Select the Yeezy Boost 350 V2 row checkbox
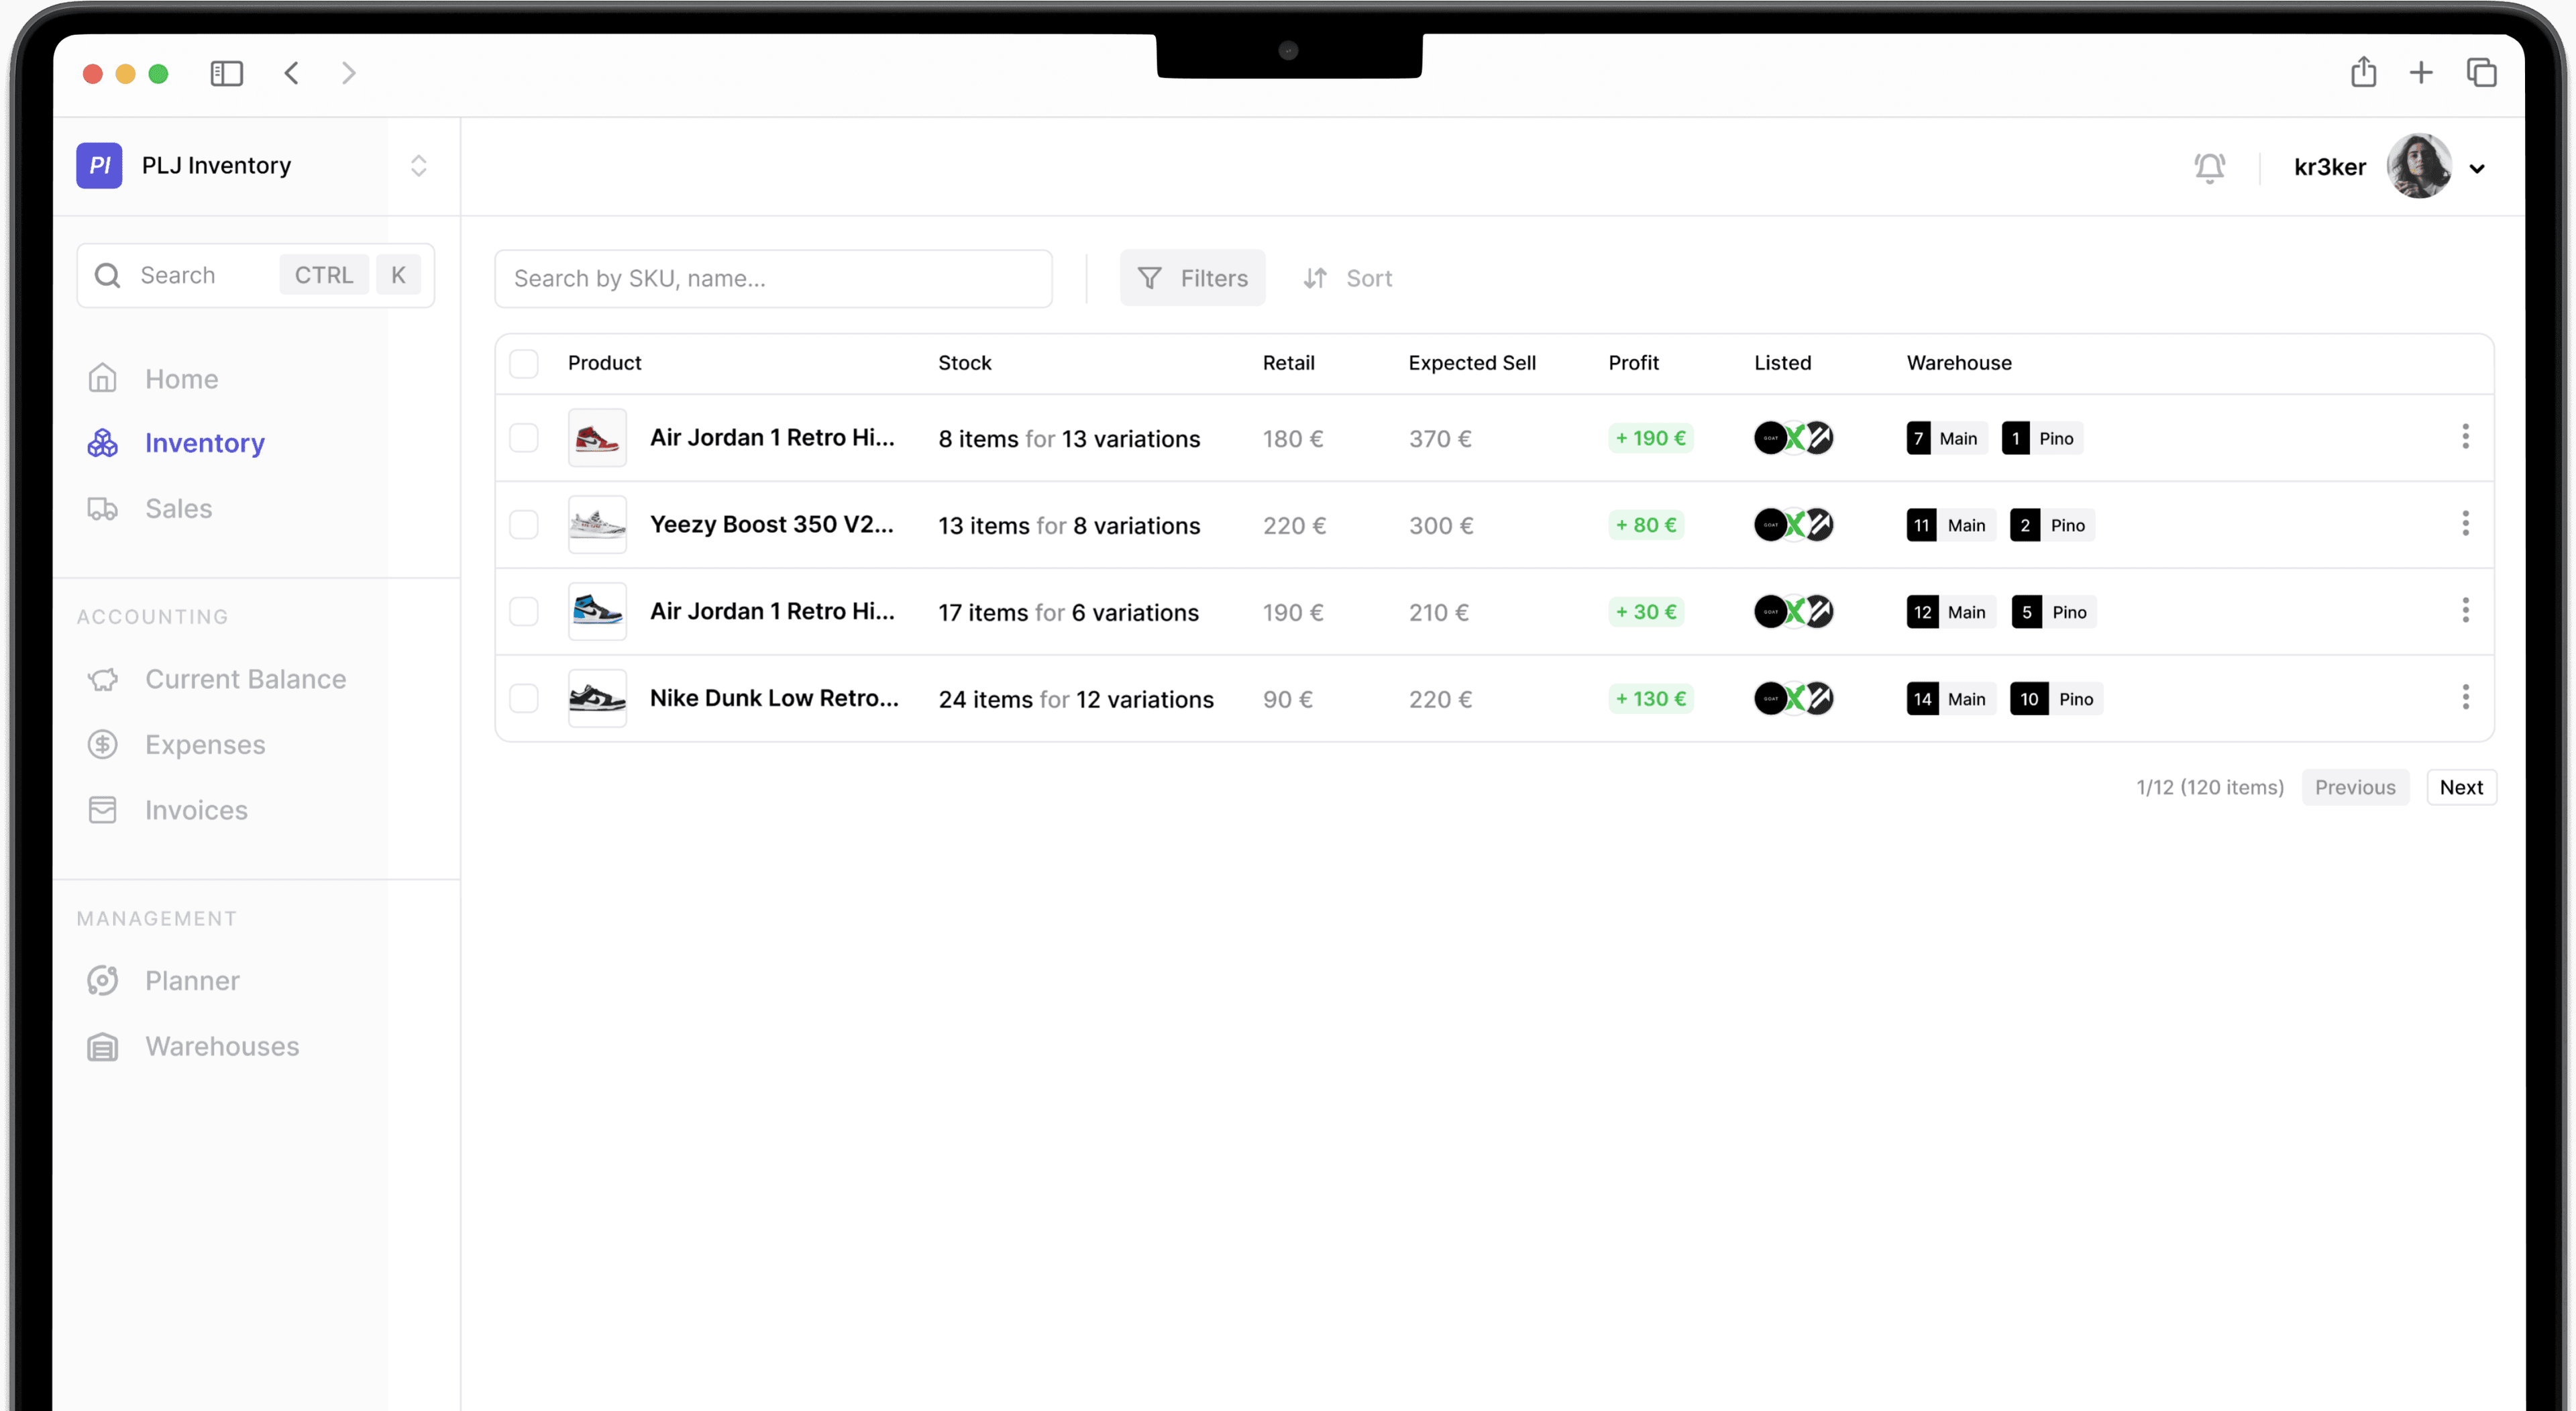The image size is (2576, 1411). pos(524,525)
